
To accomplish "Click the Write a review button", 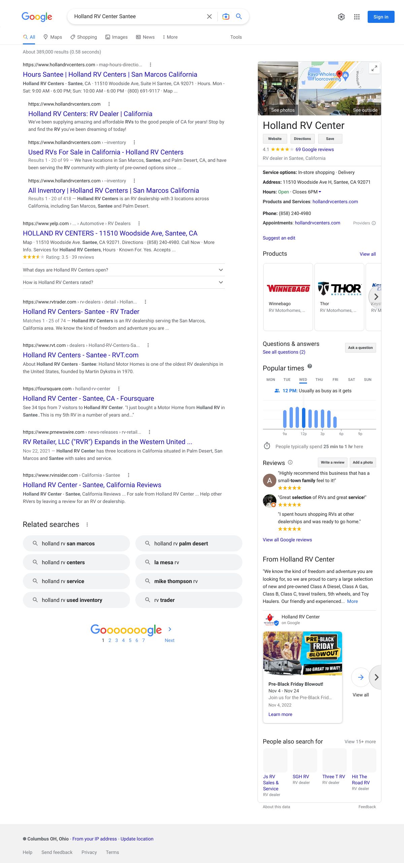I will (332, 462).
